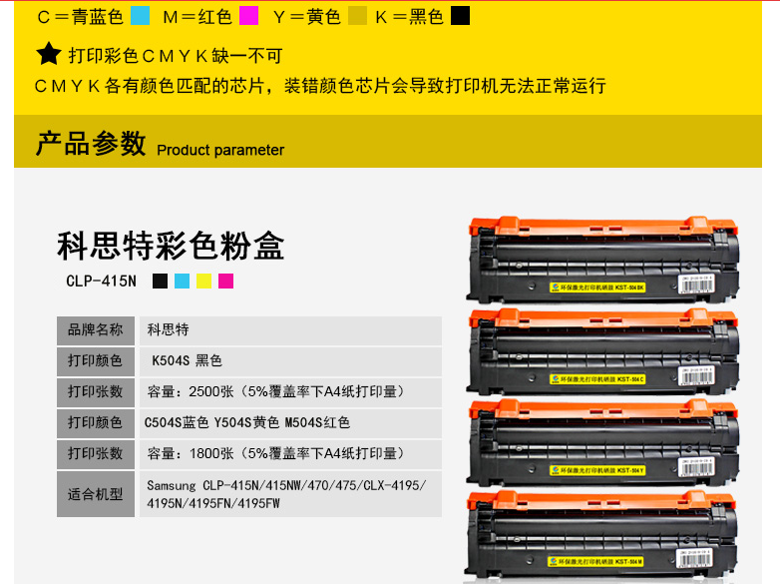Click the magenta swatch beside M=红色 legend
Image resolution: width=780 pixels, height=584 pixels.
pyautogui.click(x=248, y=15)
